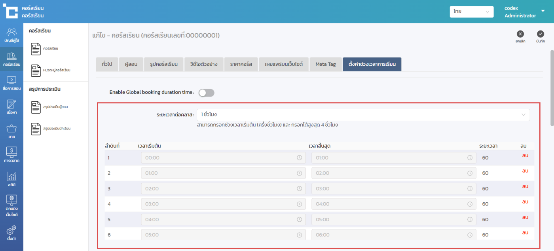
Task: Switch to the Meta Tag tab
Action: pyautogui.click(x=325, y=64)
